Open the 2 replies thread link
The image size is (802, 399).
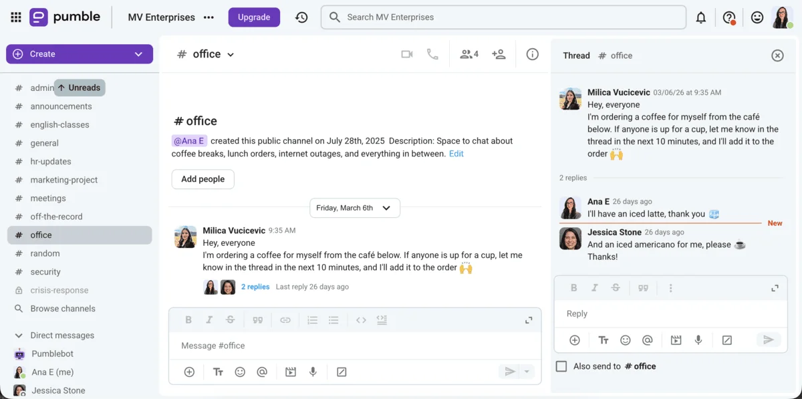[x=255, y=287]
